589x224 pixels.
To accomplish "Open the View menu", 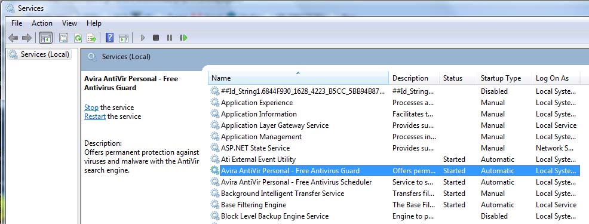I will pyautogui.click(x=69, y=23).
